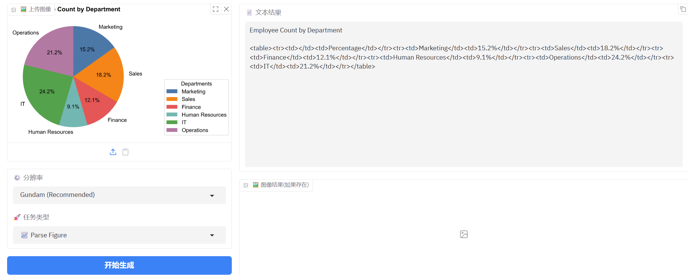Click the 开始生成 button
Image resolution: width=688 pixels, height=275 pixels.
(119, 265)
